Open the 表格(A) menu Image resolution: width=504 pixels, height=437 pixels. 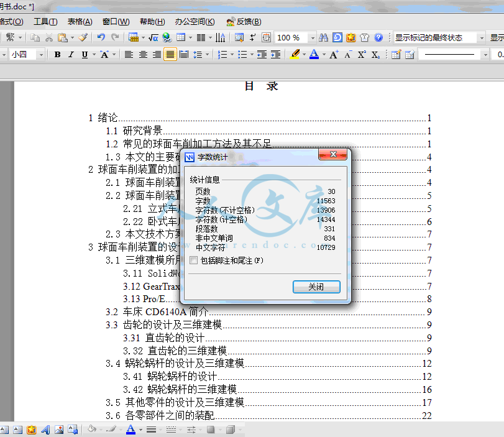coord(80,22)
